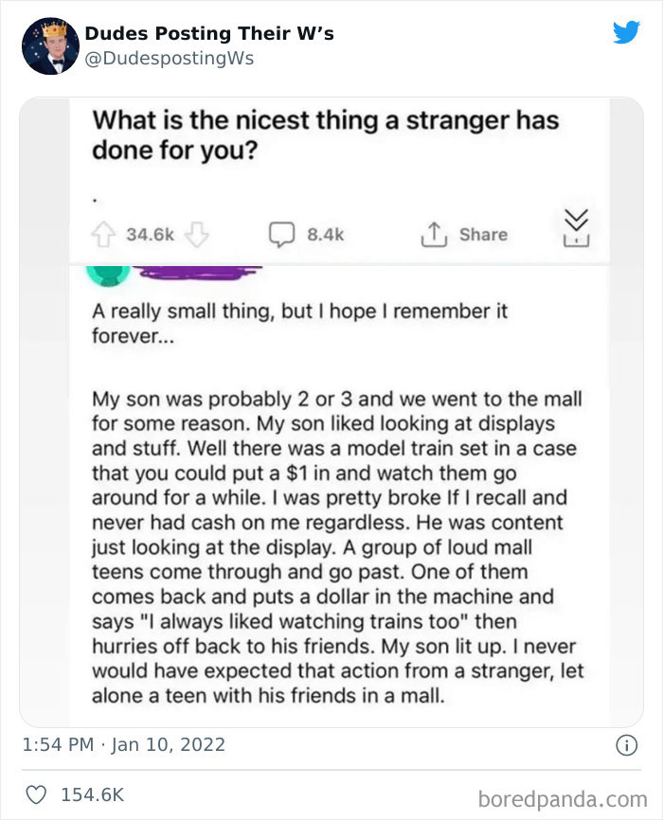663x820 pixels.
Task: Downvote the Reddit post
Action: pos(198,233)
